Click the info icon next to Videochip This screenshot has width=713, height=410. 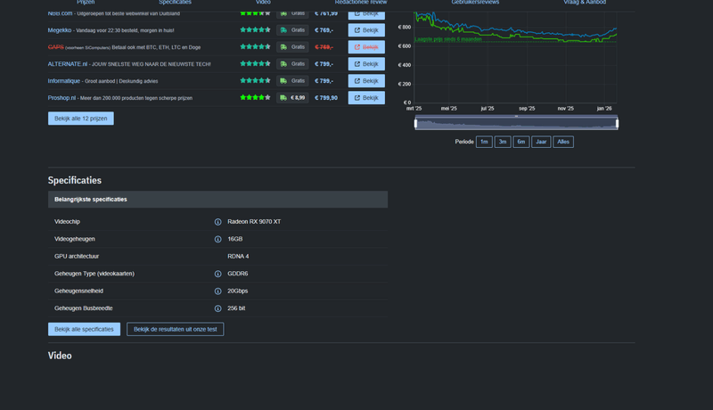coord(217,222)
